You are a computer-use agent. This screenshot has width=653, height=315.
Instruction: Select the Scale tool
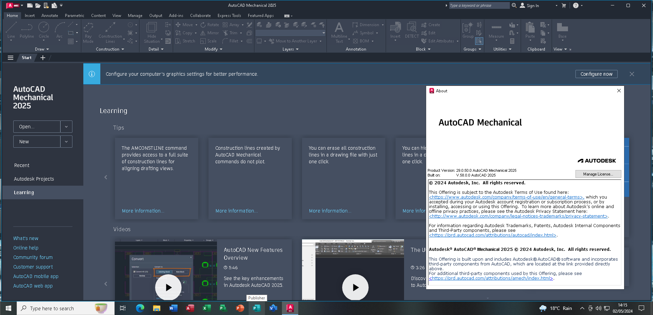tap(208, 41)
